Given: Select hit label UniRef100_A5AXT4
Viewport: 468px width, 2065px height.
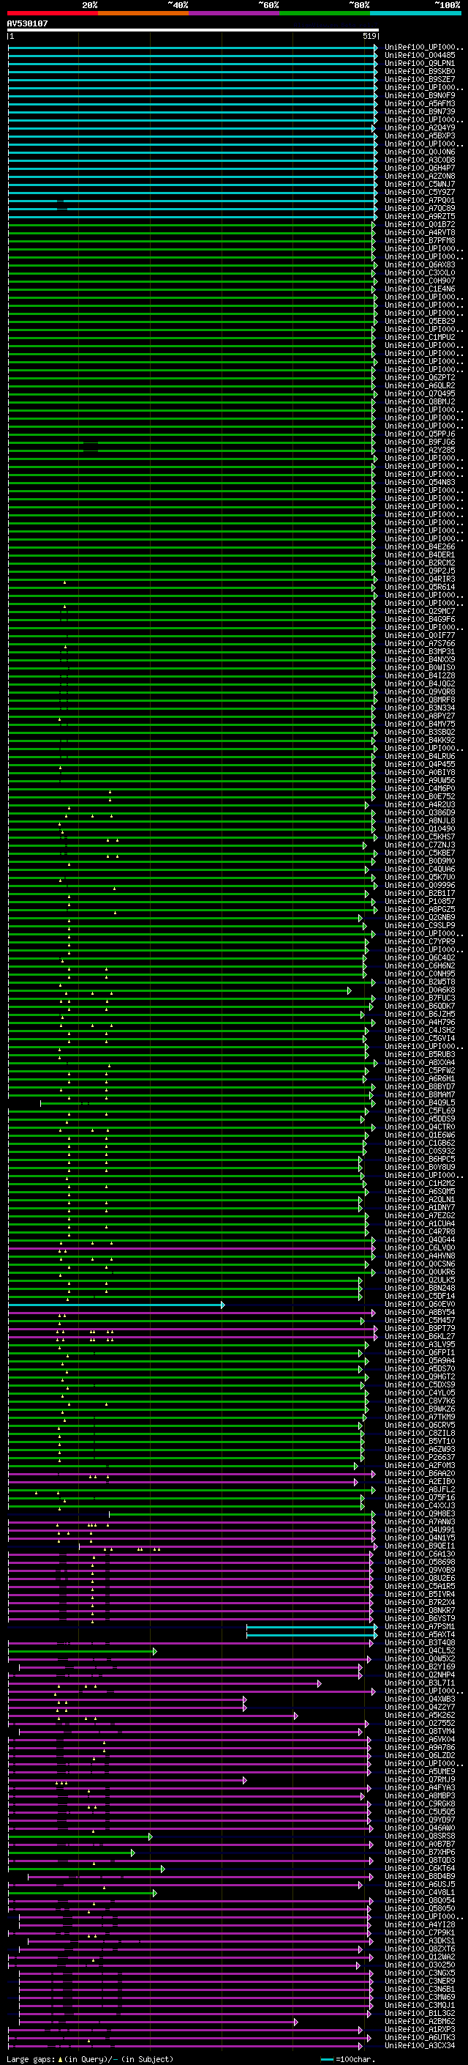Looking at the screenshot, I should pos(420,1634).
